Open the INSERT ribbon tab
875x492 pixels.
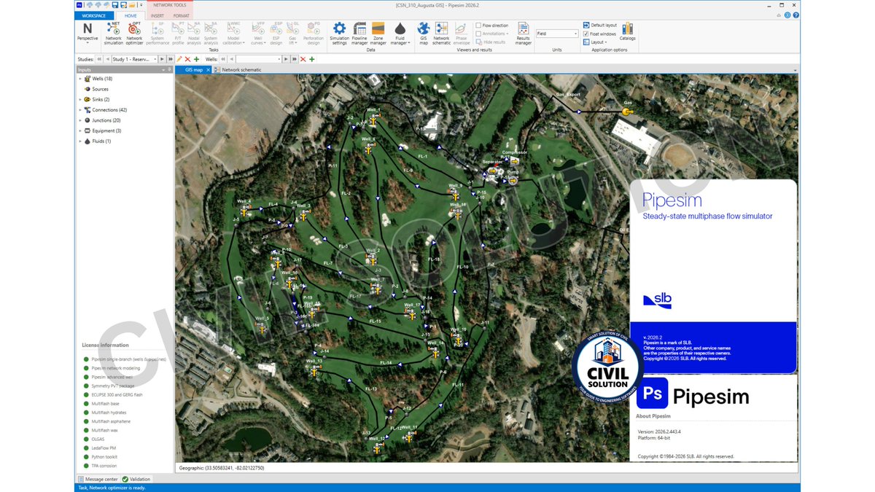pyautogui.click(x=157, y=15)
